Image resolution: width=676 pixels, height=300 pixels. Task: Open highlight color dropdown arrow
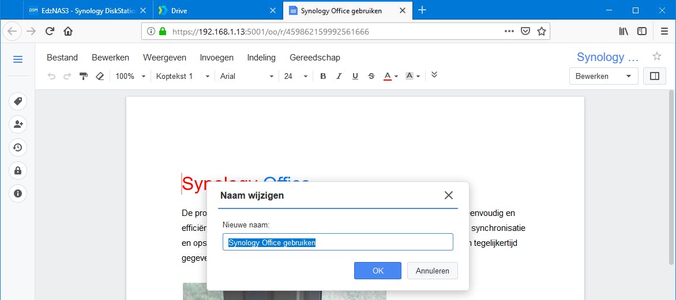pos(418,77)
